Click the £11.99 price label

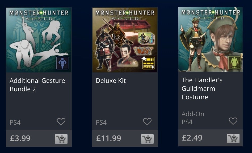point(109,138)
